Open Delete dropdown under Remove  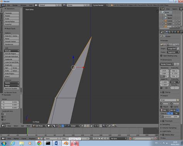[12, 83]
